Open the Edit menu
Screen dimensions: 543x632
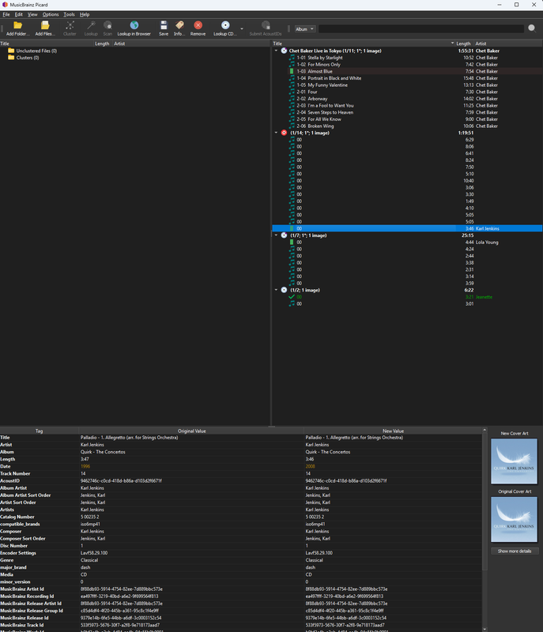click(19, 14)
